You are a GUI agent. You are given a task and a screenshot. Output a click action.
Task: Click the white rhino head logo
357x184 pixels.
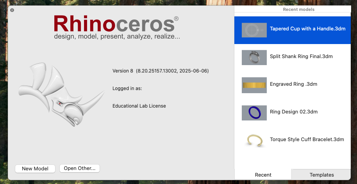coord(61,94)
